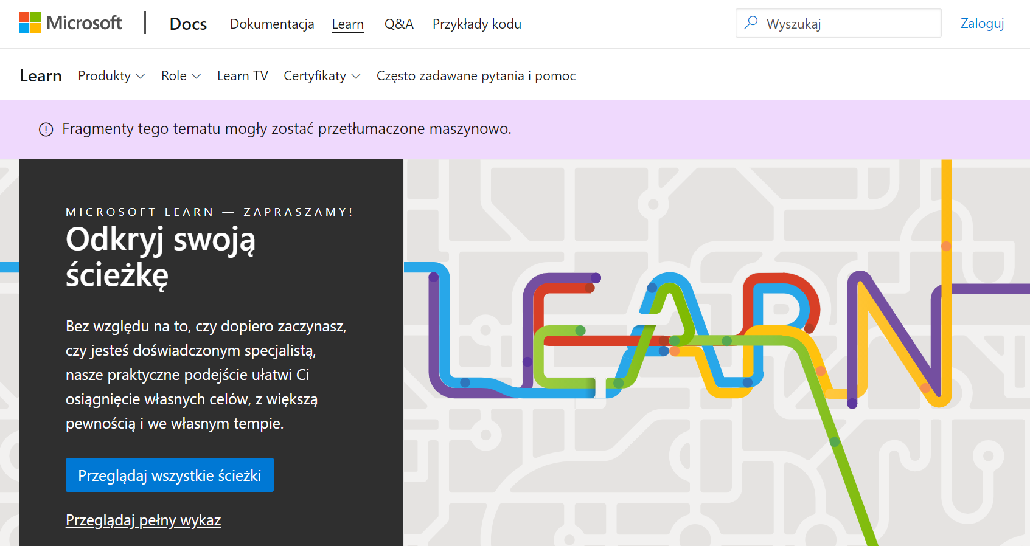The image size is (1030, 546).
Task: Open the Q&A section
Action: [399, 24]
